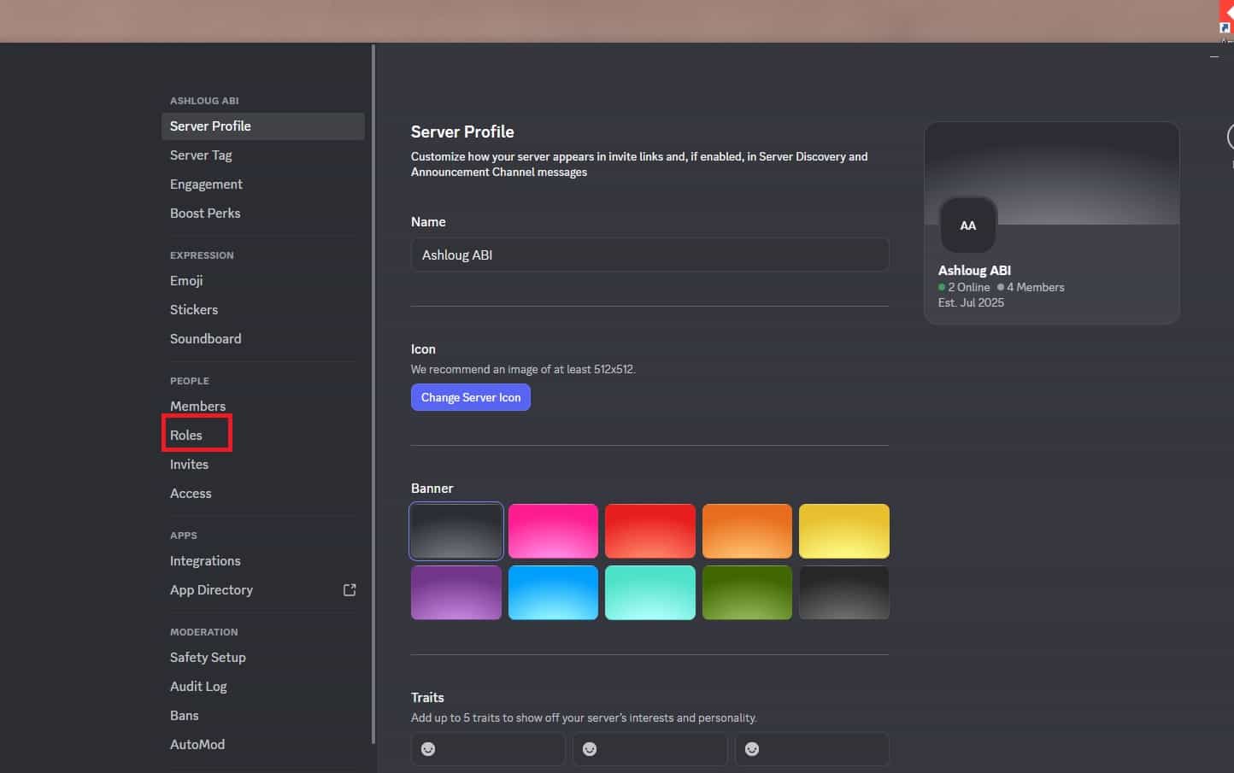Open Integrations under Apps

[x=205, y=561]
